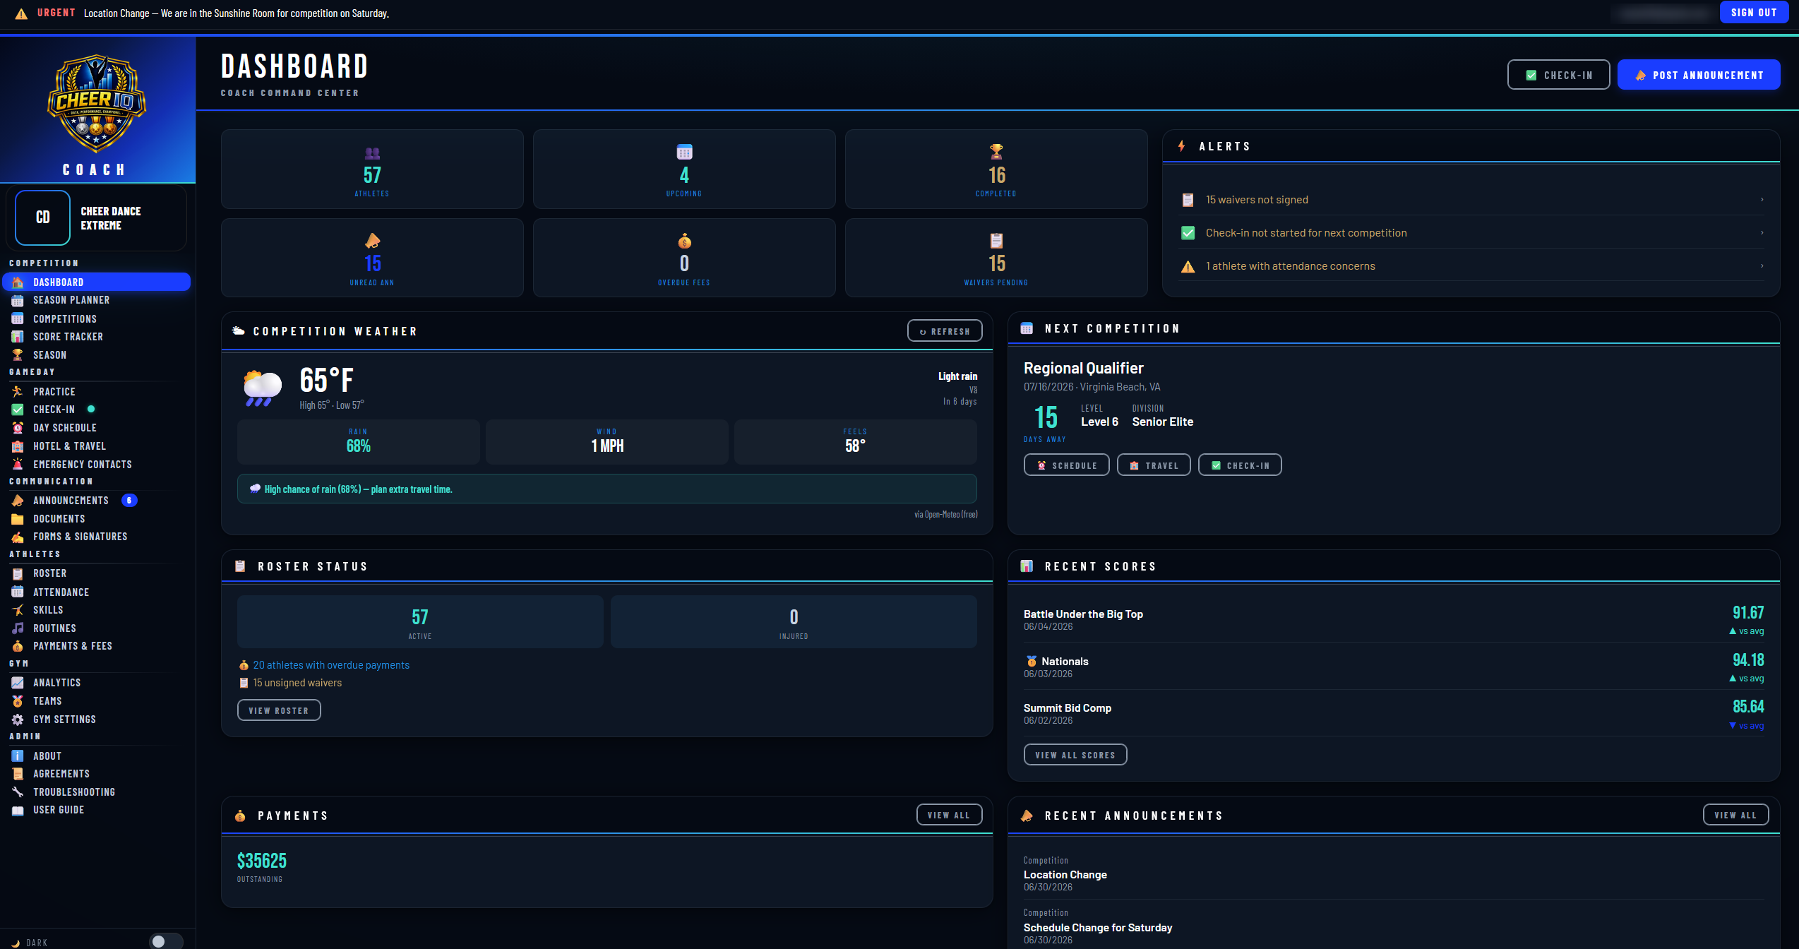Open the Travel button for Regional Qualifier
This screenshot has width=1799, height=949.
1154,465
